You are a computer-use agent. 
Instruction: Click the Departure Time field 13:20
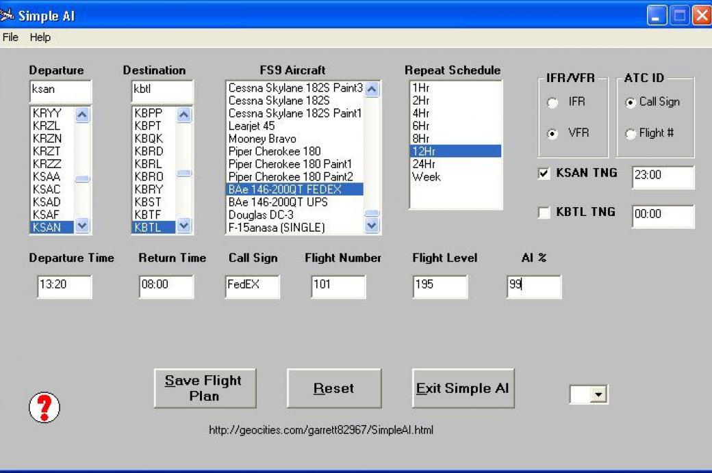[x=64, y=286]
